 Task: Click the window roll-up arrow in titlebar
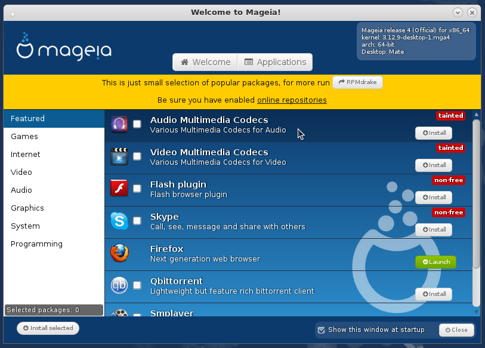(x=458, y=13)
